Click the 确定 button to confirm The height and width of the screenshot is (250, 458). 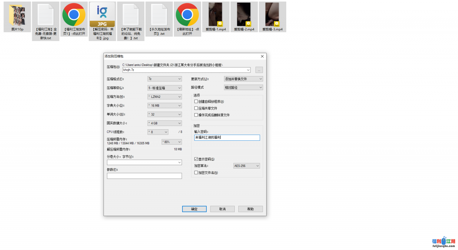coord(194,209)
